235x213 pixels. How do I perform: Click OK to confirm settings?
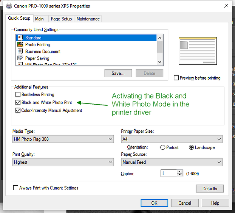[154, 203]
